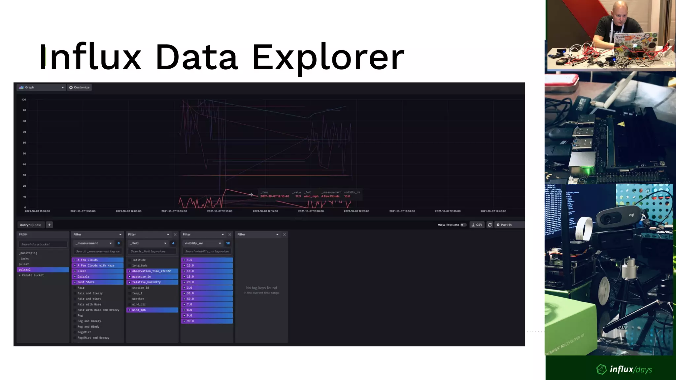Select the Fog and Breezy measurement
Screen dimensions: 676x380
point(98,321)
